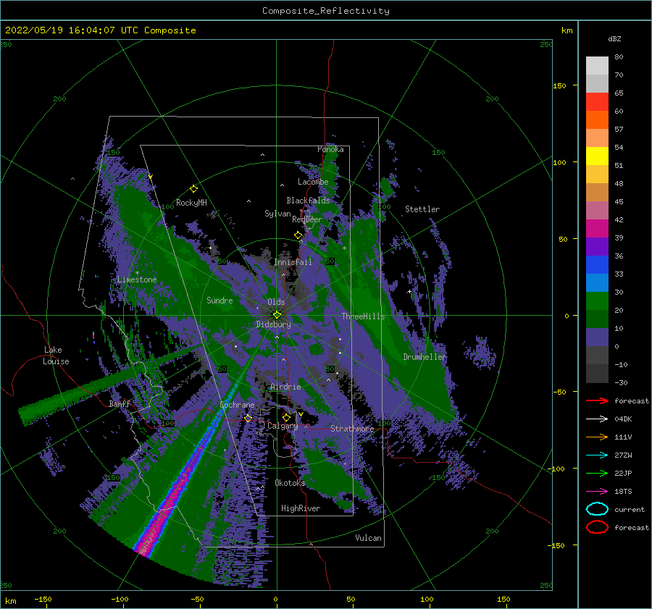Click the yellow diamond marker near Cochrane
This screenshot has height=609, width=652.
(248, 418)
